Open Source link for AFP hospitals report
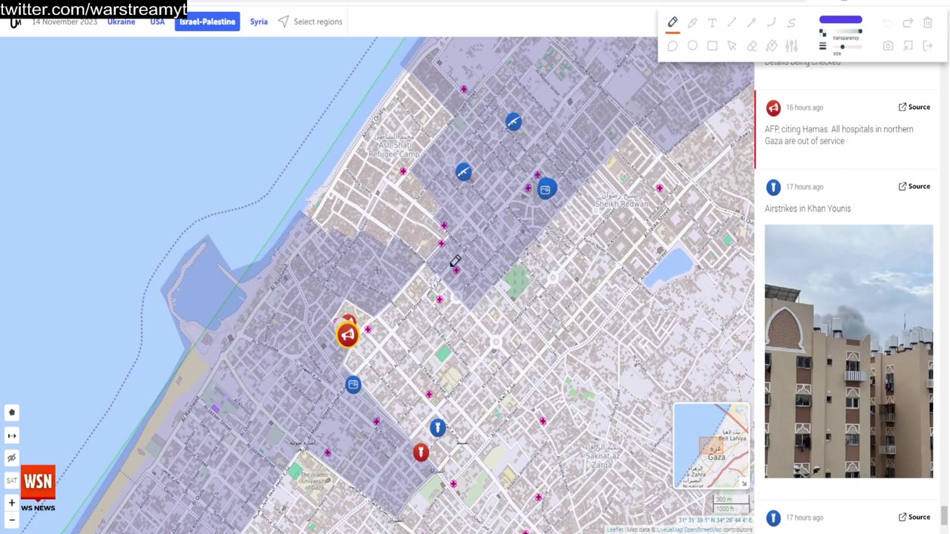The height and width of the screenshot is (534, 950). point(914,107)
